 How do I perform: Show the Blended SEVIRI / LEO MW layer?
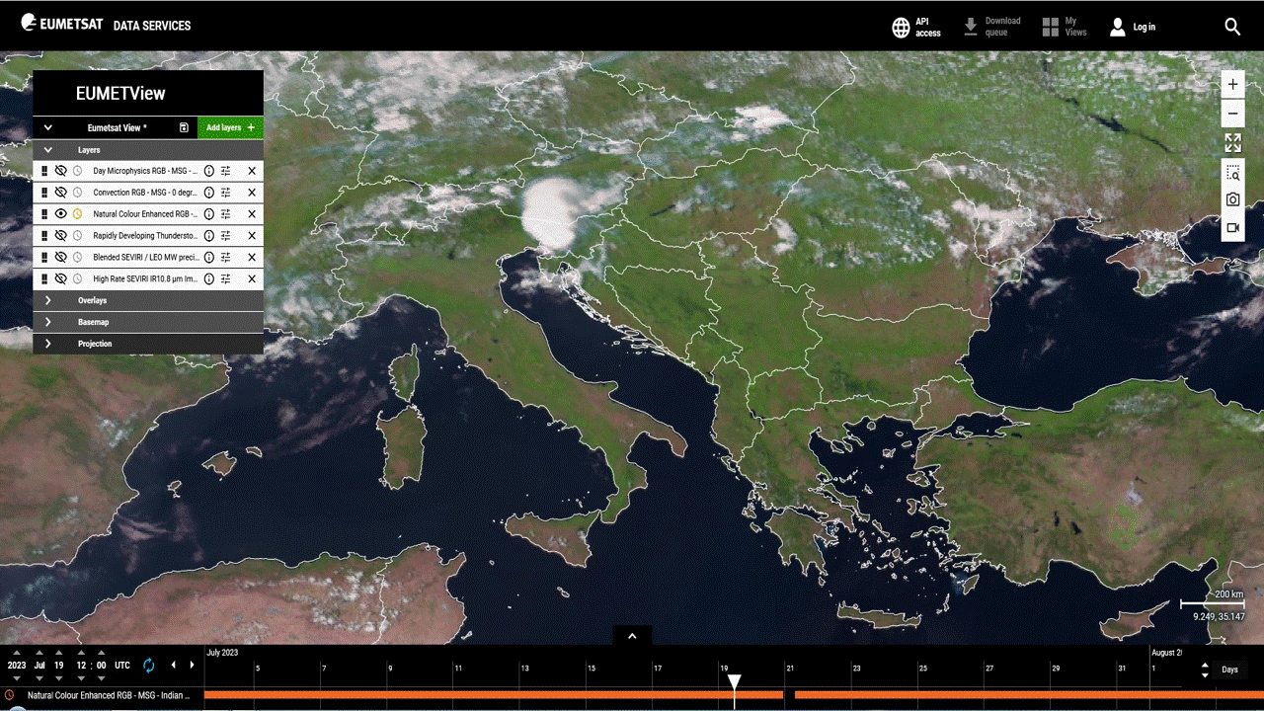(60, 258)
